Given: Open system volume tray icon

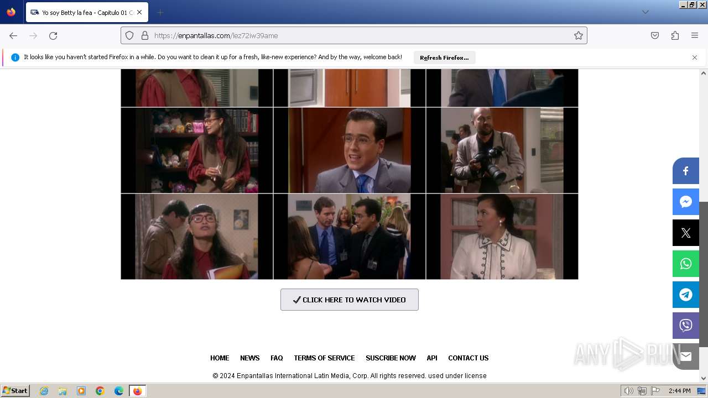Looking at the screenshot, I should click(628, 391).
